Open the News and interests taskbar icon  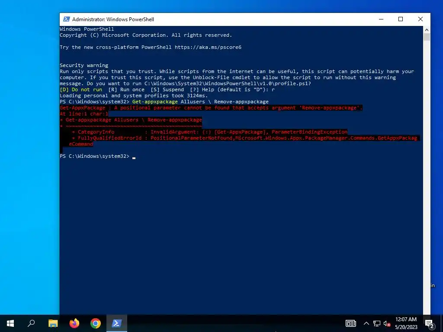click(350, 323)
